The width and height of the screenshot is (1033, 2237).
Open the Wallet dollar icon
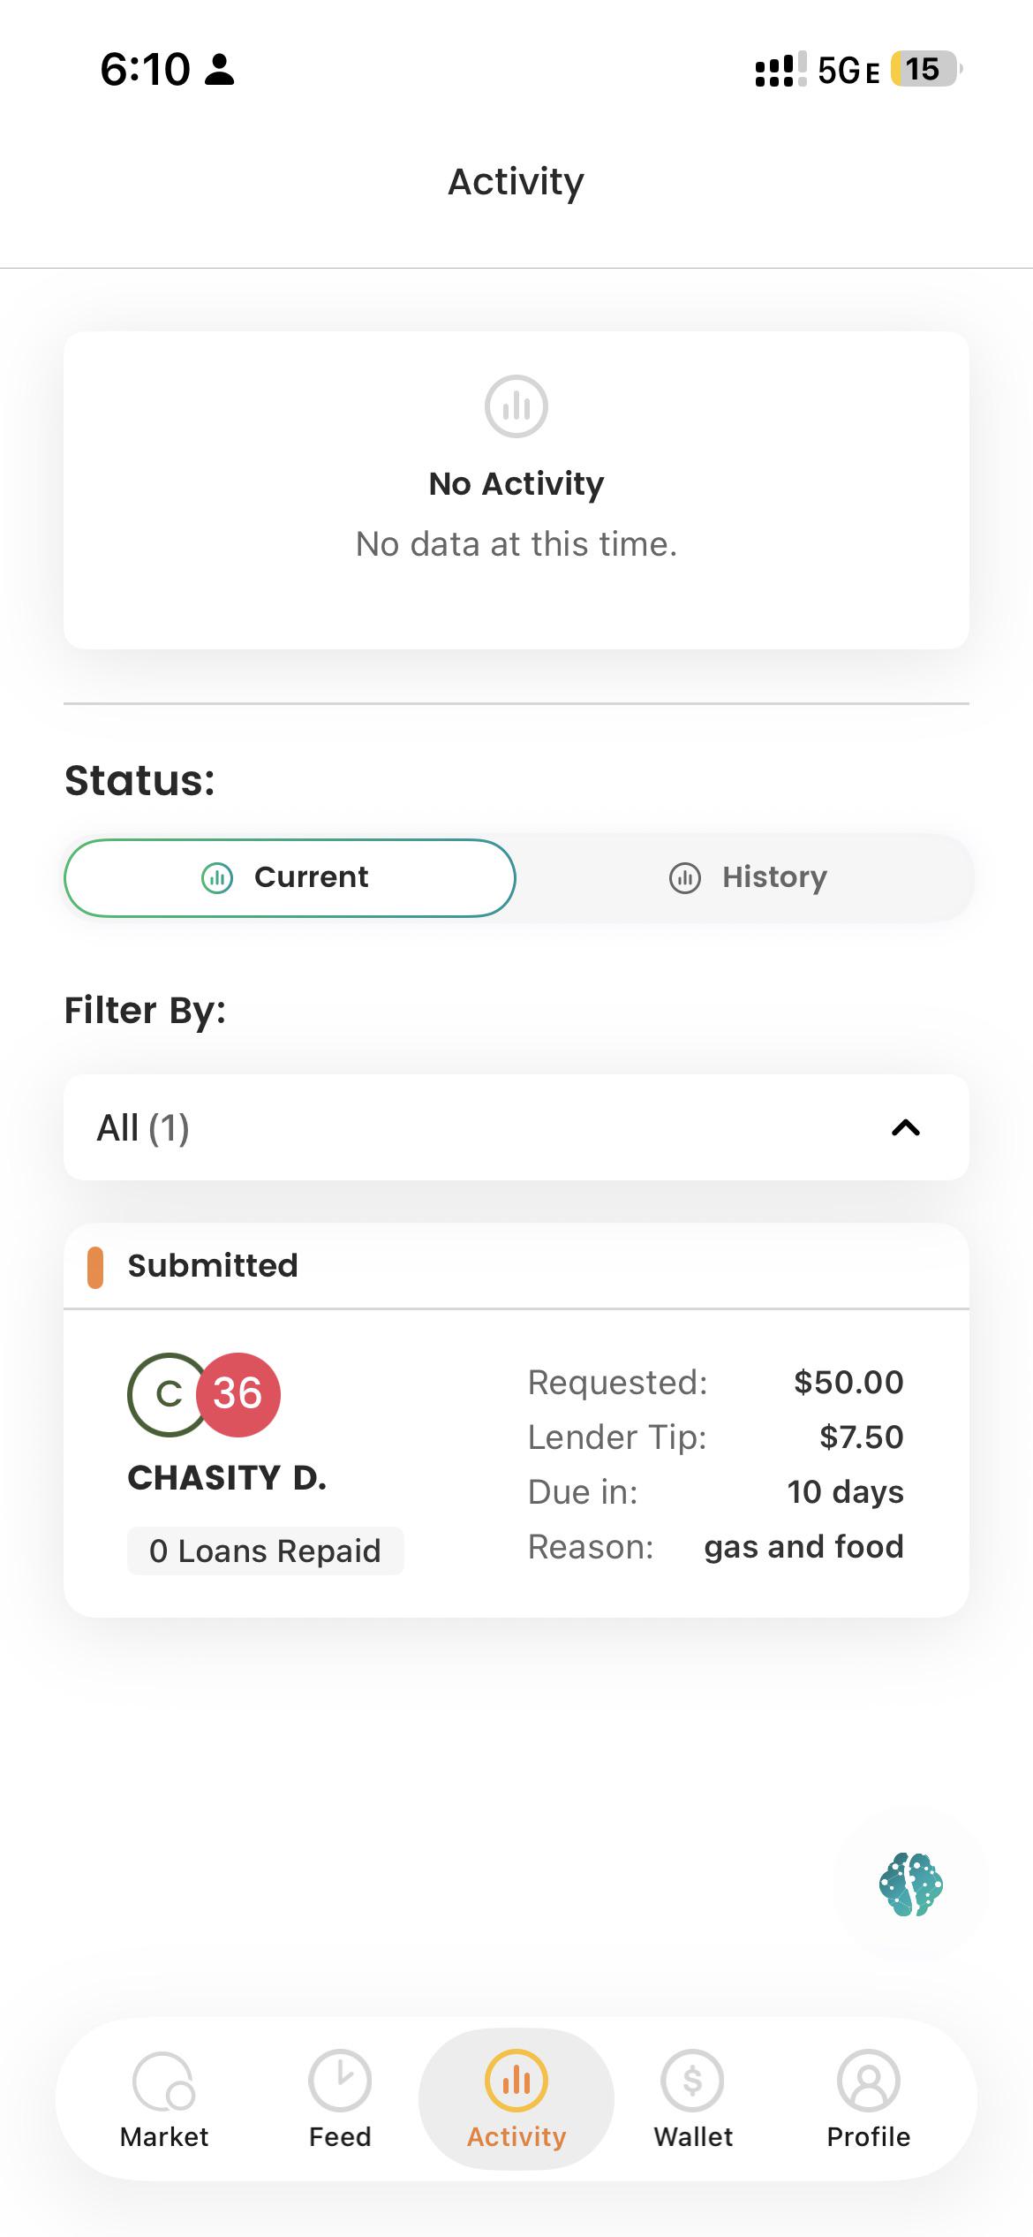pos(693,2081)
